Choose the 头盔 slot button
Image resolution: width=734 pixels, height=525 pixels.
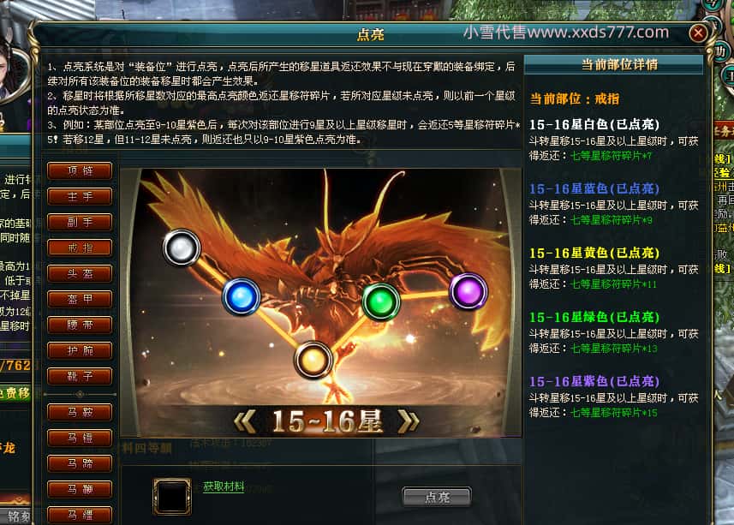pos(80,274)
